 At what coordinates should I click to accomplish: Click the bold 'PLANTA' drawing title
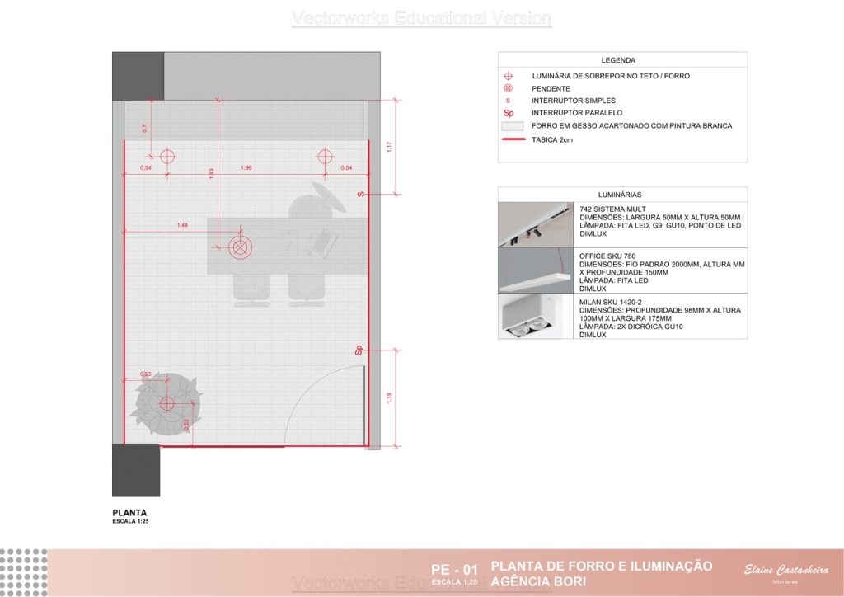129,513
